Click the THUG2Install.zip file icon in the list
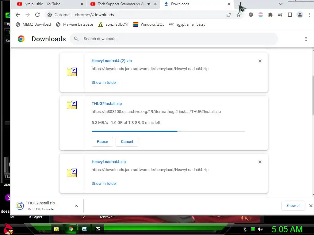Viewport: 314px width, 235px height. click(x=72, y=105)
